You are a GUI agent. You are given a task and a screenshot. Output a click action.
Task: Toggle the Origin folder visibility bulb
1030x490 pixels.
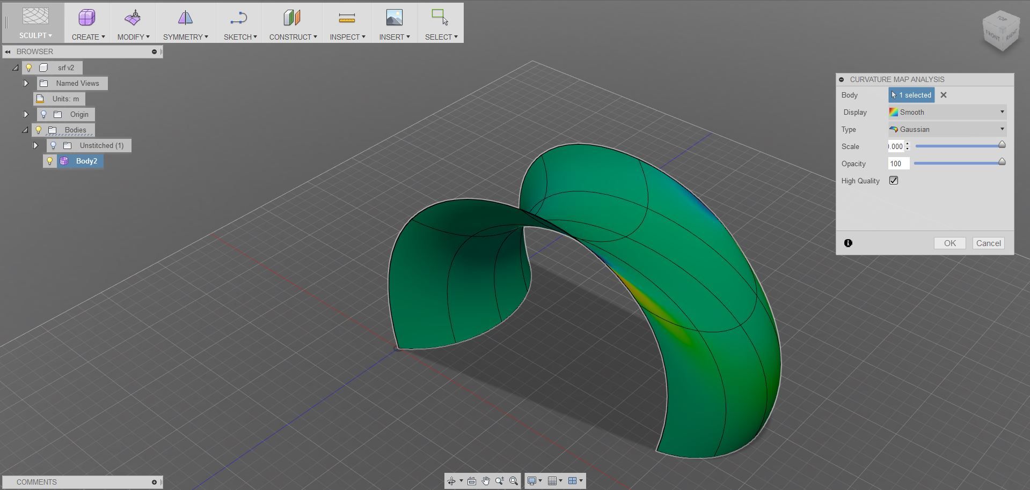[44, 114]
